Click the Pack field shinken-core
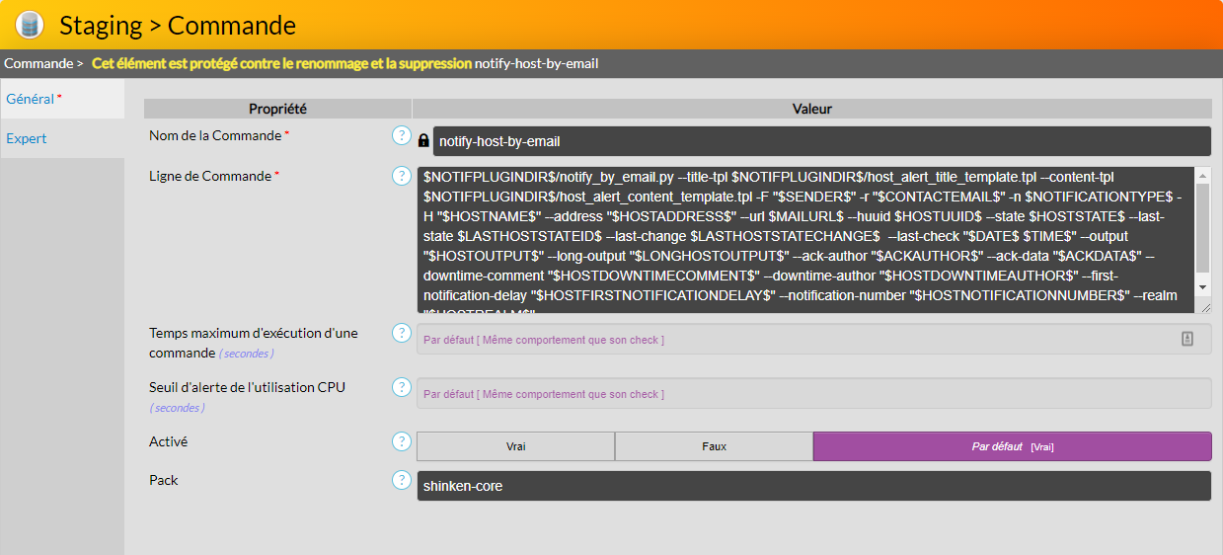 pyautogui.click(x=813, y=486)
